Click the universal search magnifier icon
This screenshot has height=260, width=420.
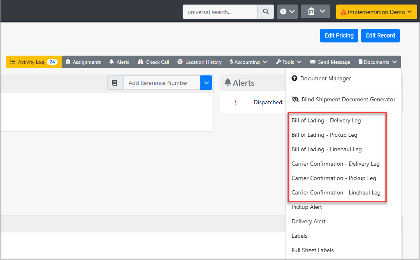(x=266, y=12)
